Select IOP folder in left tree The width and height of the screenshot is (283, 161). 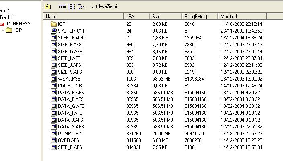18,30
